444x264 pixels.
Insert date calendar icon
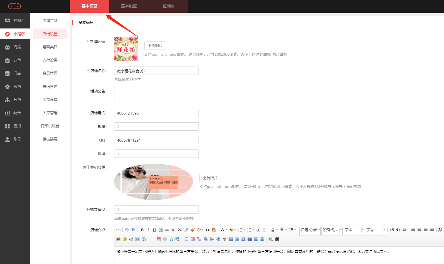coord(159,239)
